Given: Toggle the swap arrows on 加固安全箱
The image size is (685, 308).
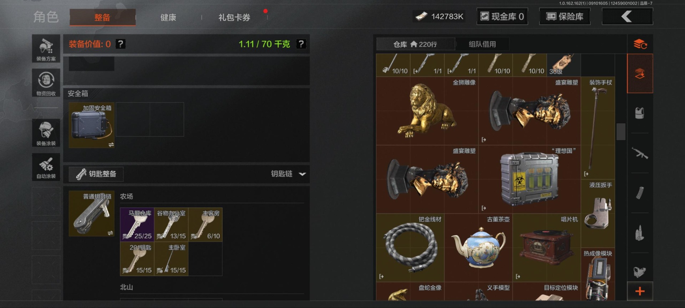Looking at the screenshot, I should pos(111,145).
